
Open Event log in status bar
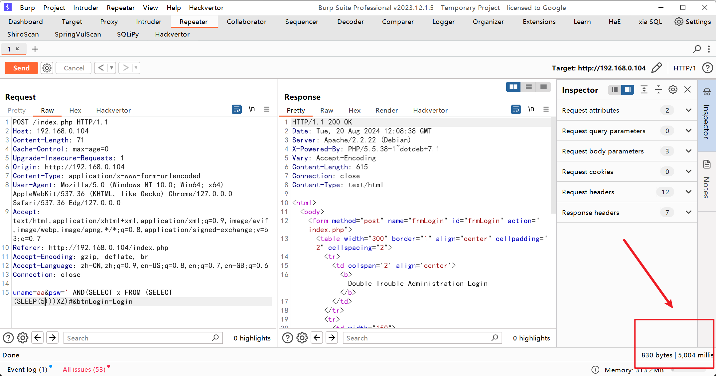tap(27, 369)
